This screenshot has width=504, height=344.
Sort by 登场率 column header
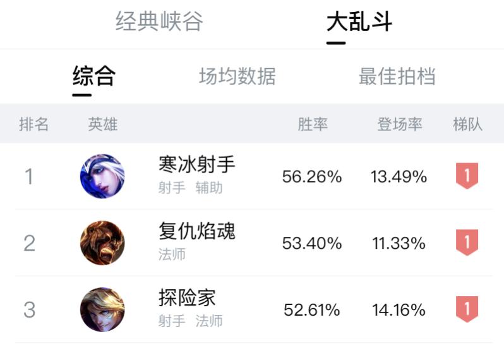coord(400,124)
